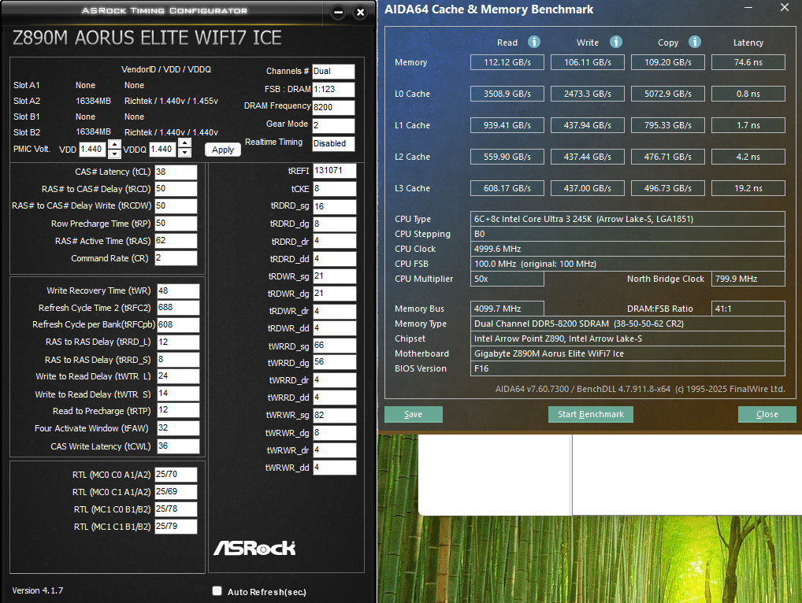Image resolution: width=802 pixels, height=603 pixels.
Task: Toggle the Auto Refresh(sec) checkbox
Action: 217,590
